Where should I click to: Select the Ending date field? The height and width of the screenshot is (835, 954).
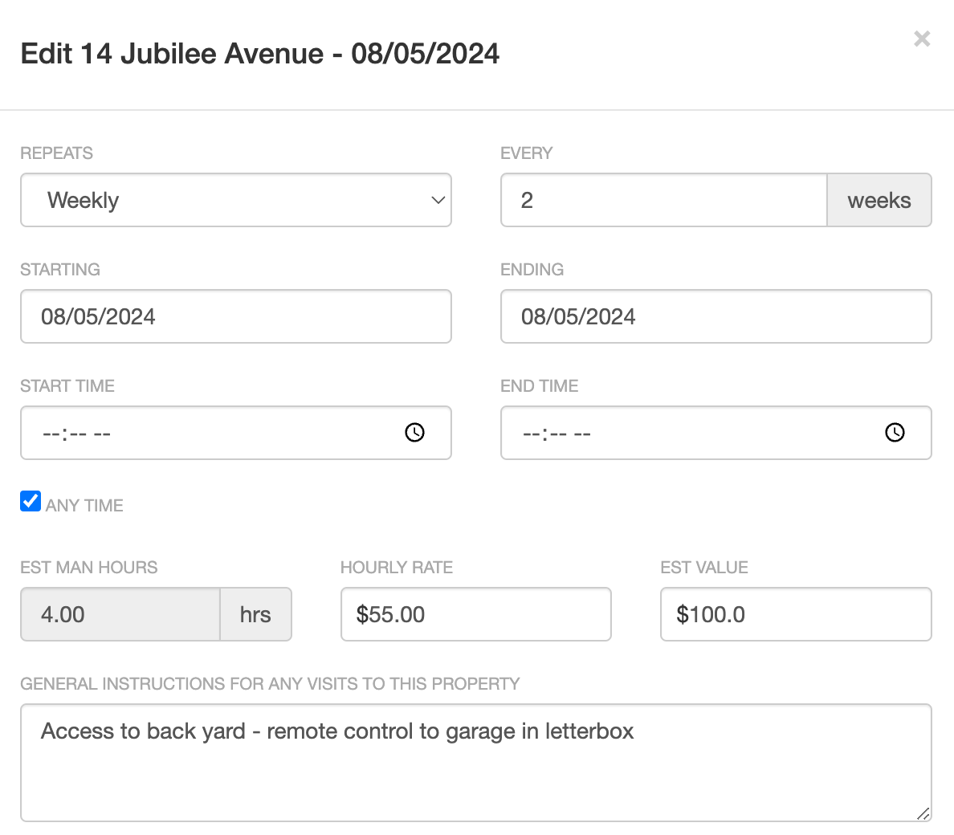click(x=716, y=316)
